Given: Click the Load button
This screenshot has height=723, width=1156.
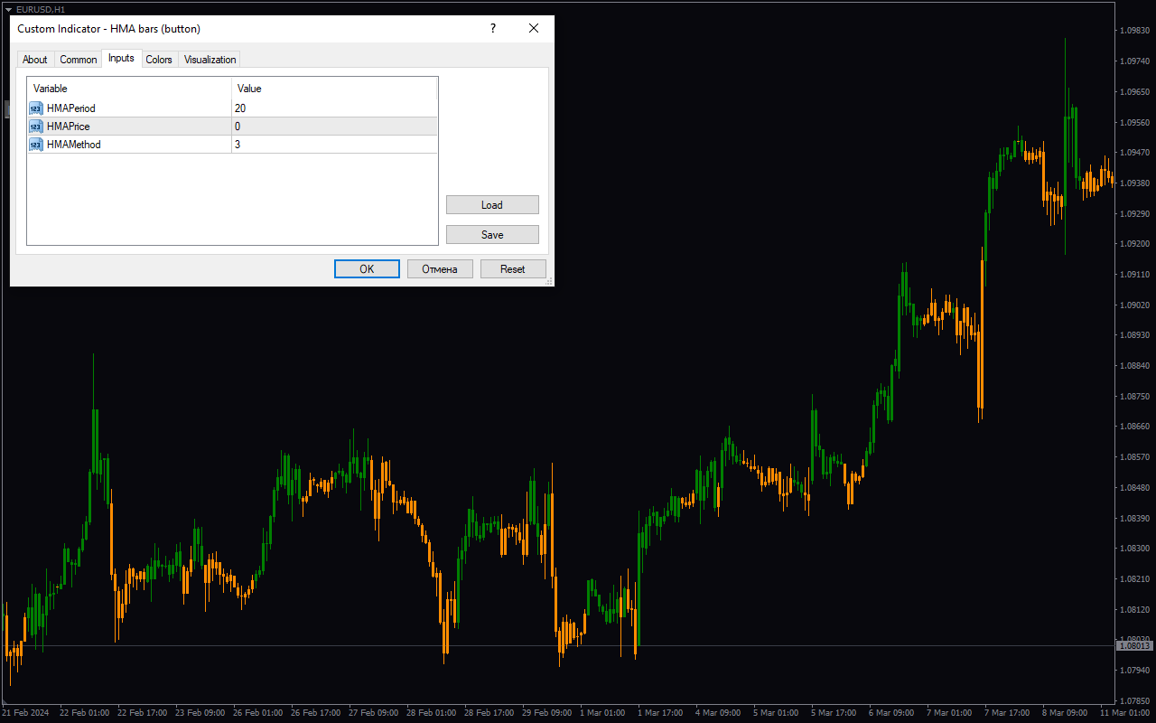Looking at the screenshot, I should 492,205.
